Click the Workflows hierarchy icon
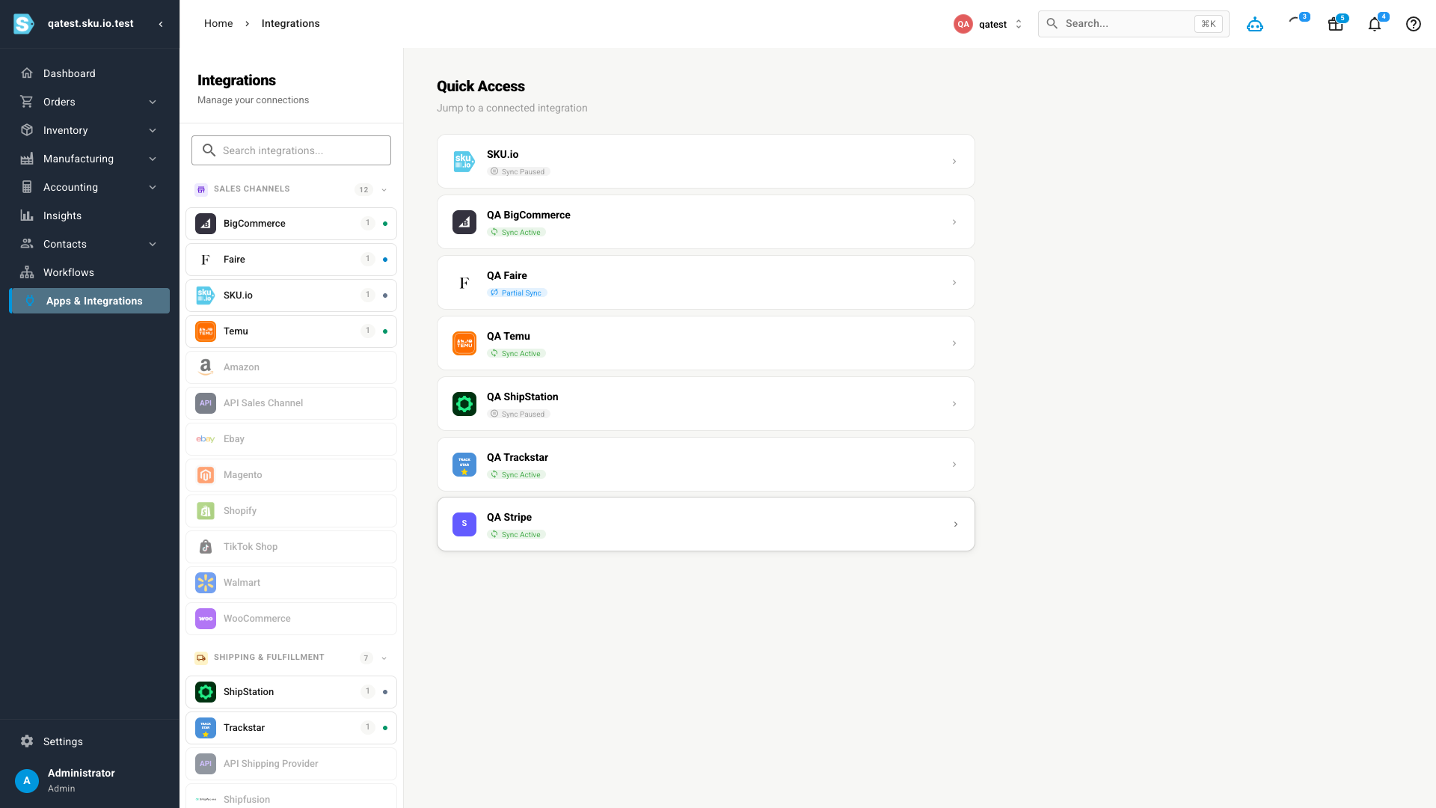Viewport: 1436px width, 808px height. coord(27,272)
